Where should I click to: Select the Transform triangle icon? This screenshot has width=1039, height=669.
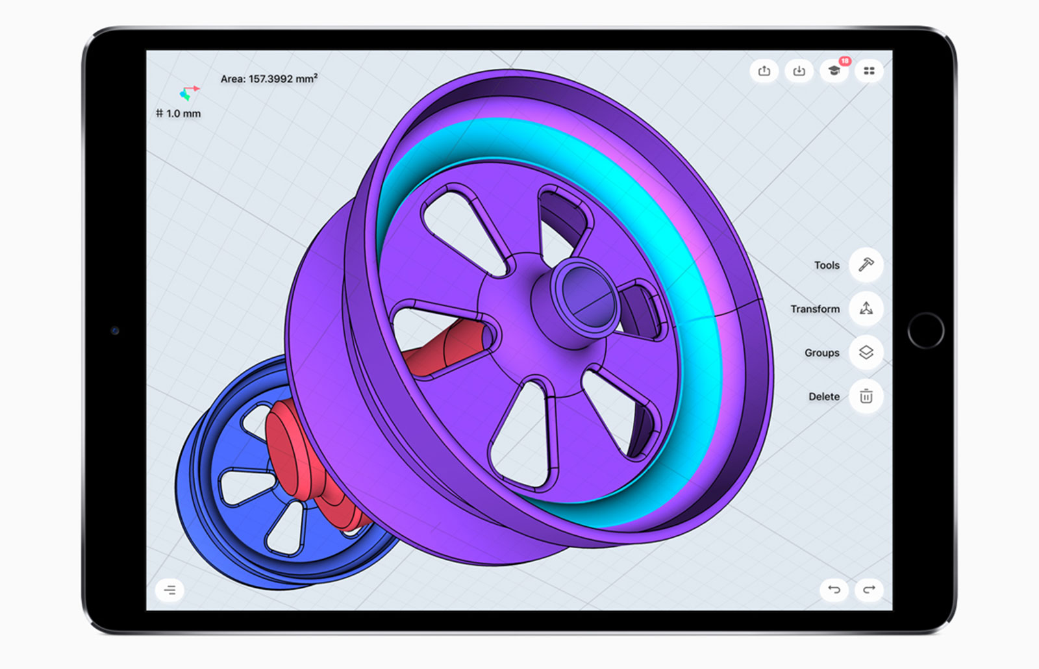click(866, 309)
